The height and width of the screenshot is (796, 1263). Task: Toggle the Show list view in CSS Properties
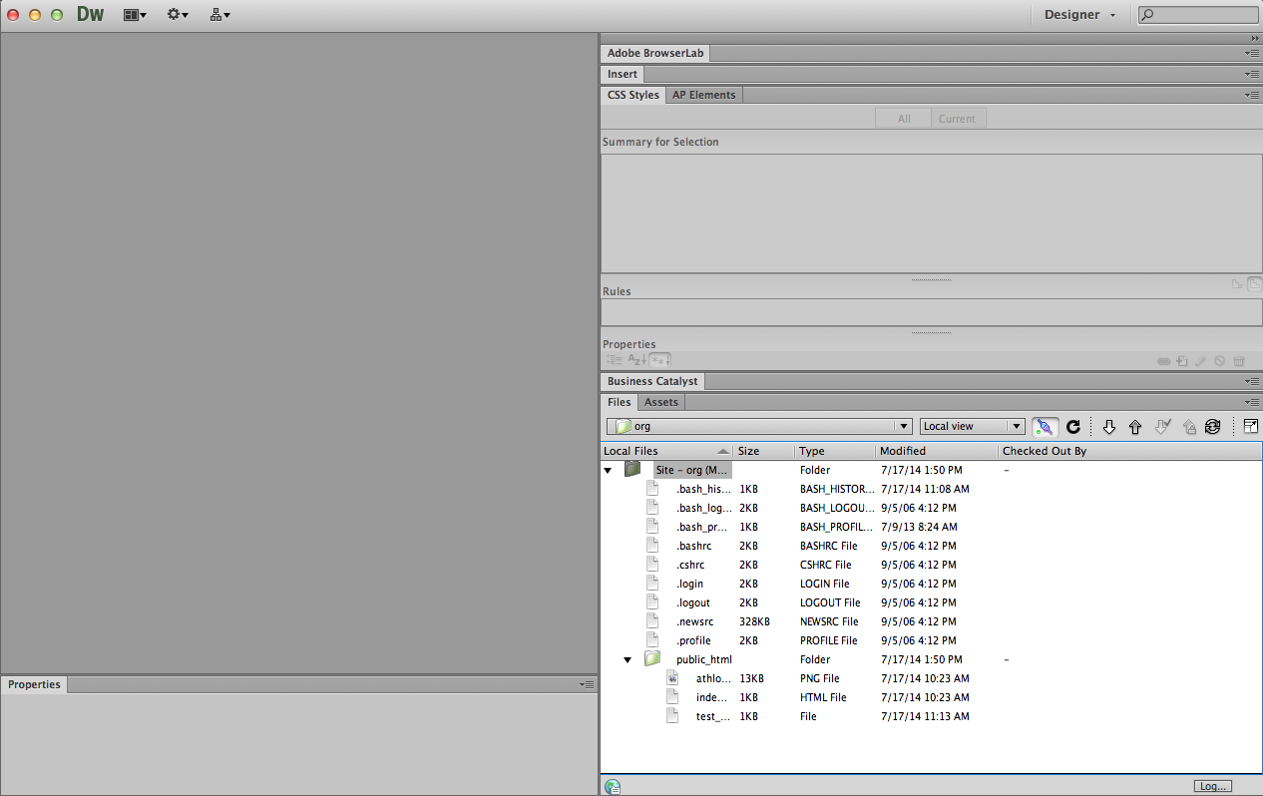[x=636, y=360]
